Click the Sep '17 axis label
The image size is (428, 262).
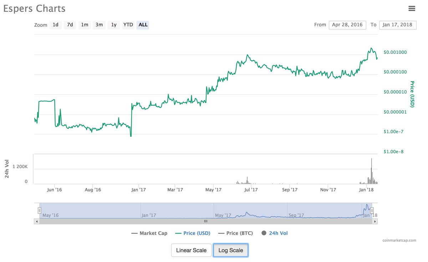290,190
